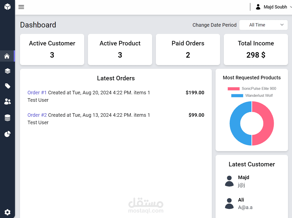
Task: Open the tag sidebar icon
Action: (7, 86)
